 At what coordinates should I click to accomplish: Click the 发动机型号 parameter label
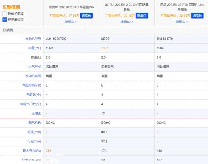pyautogui.click(x=33, y=39)
